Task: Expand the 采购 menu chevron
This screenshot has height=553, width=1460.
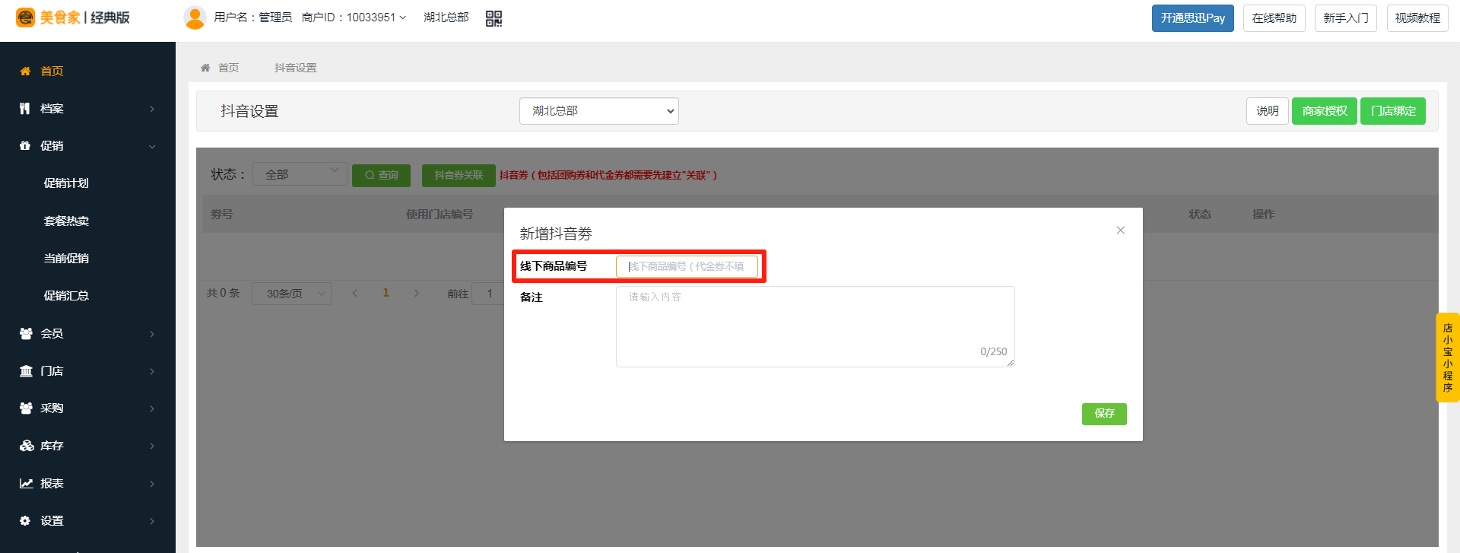Action: click(152, 408)
